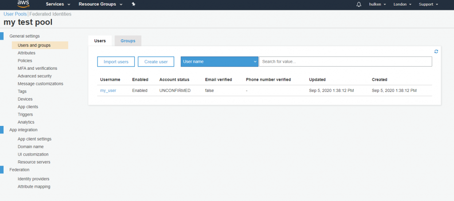The height and width of the screenshot is (201, 454).
Task: Click the Created column header
Action: point(380,80)
